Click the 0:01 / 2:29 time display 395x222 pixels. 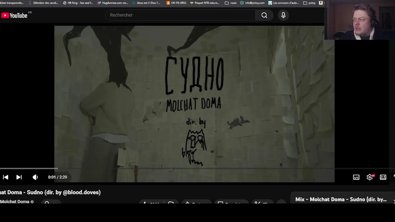[57, 177]
